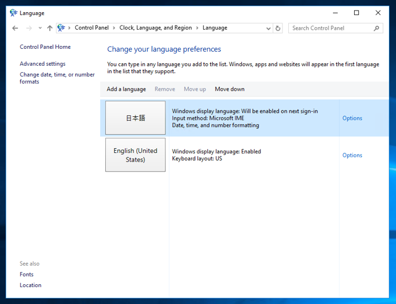Click 'Date, time, and number formatting' text
The width and height of the screenshot is (396, 304).
pos(215,126)
